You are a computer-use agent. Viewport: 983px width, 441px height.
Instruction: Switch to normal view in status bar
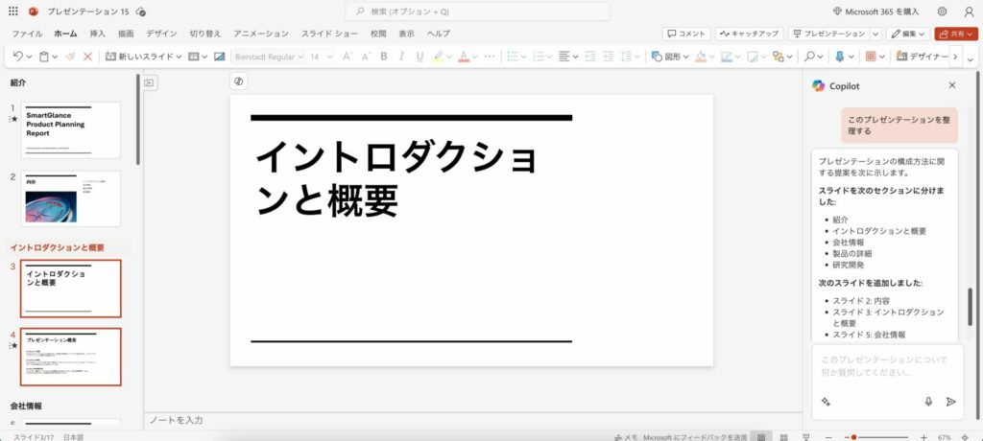[761, 436]
